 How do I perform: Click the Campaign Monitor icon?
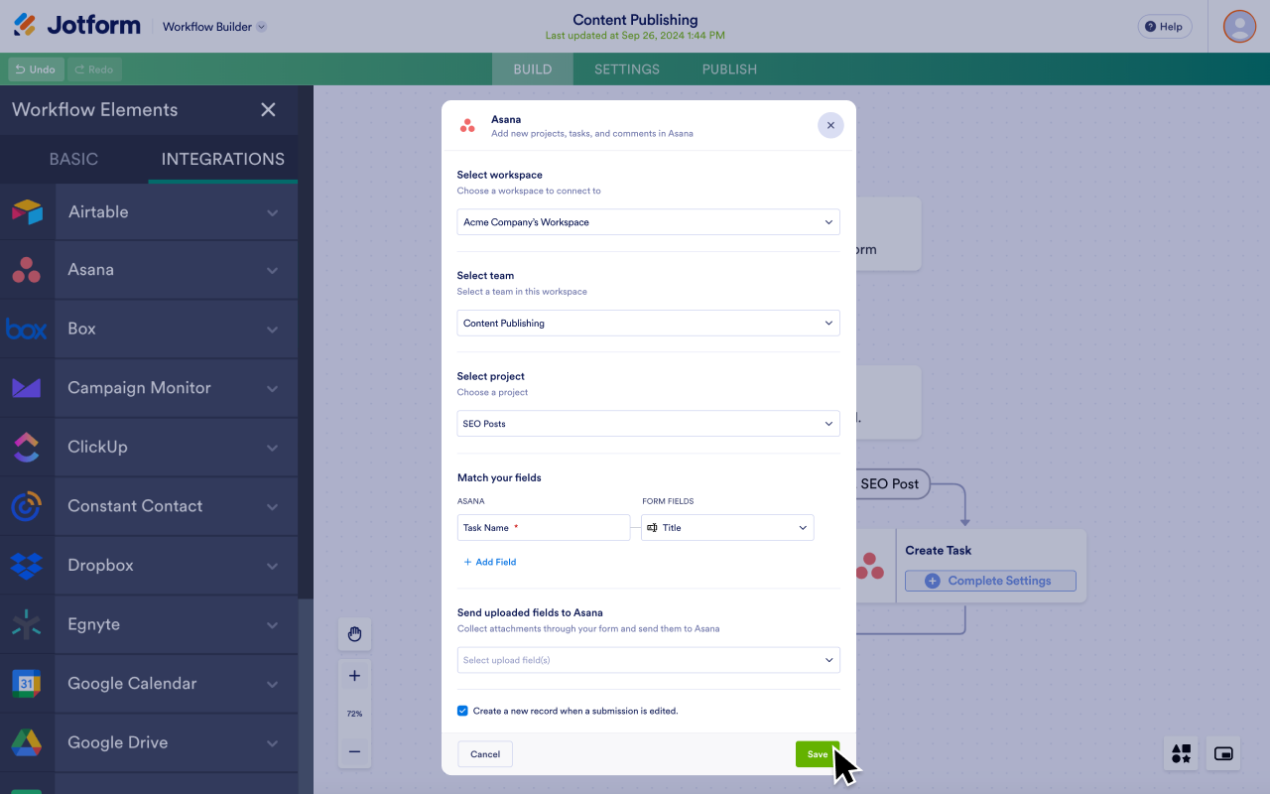[27, 388]
